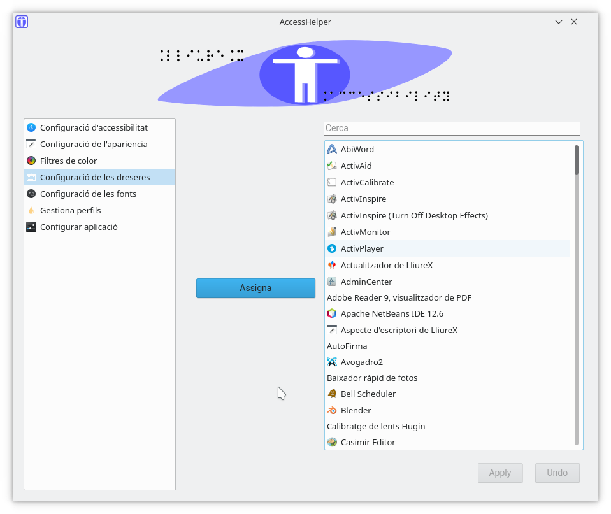Choose Blender in the application list
This screenshot has width=611, height=514.
(447, 410)
